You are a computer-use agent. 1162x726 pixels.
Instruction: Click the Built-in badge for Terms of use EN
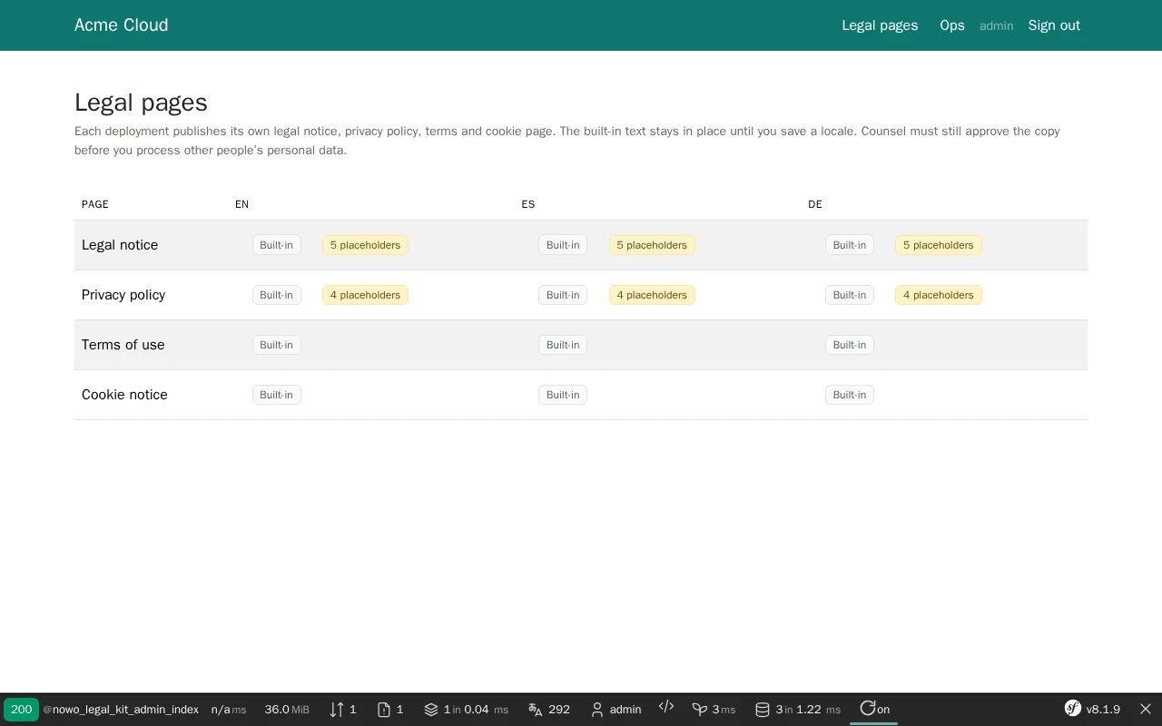pyautogui.click(x=277, y=345)
